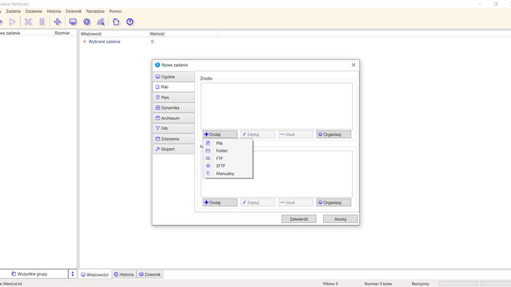
Task: Click the wireless signal toolbar icon
Action: [x=101, y=22]
